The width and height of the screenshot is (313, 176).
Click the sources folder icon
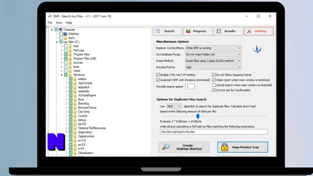point(70,62)
